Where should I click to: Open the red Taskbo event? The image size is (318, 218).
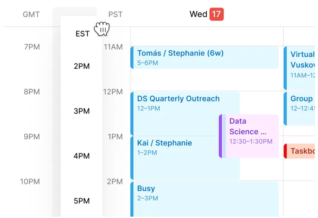tap(301, 151)
